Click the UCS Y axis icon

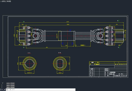3,83
